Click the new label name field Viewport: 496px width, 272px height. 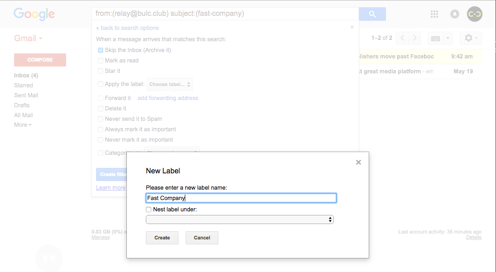[241, 198]
